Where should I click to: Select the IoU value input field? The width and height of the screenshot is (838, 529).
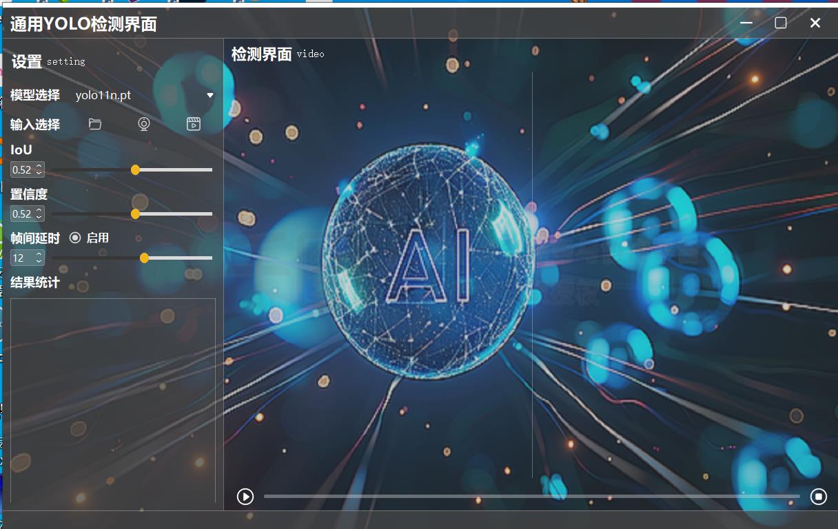point(22,169)
